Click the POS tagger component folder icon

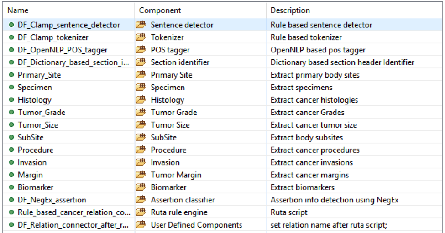pyautogui.click(x=141, y=50)
